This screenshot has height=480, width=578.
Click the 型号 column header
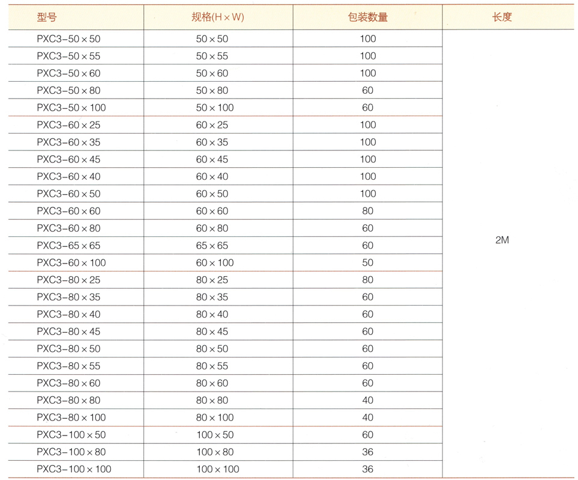tap(47, 17)
